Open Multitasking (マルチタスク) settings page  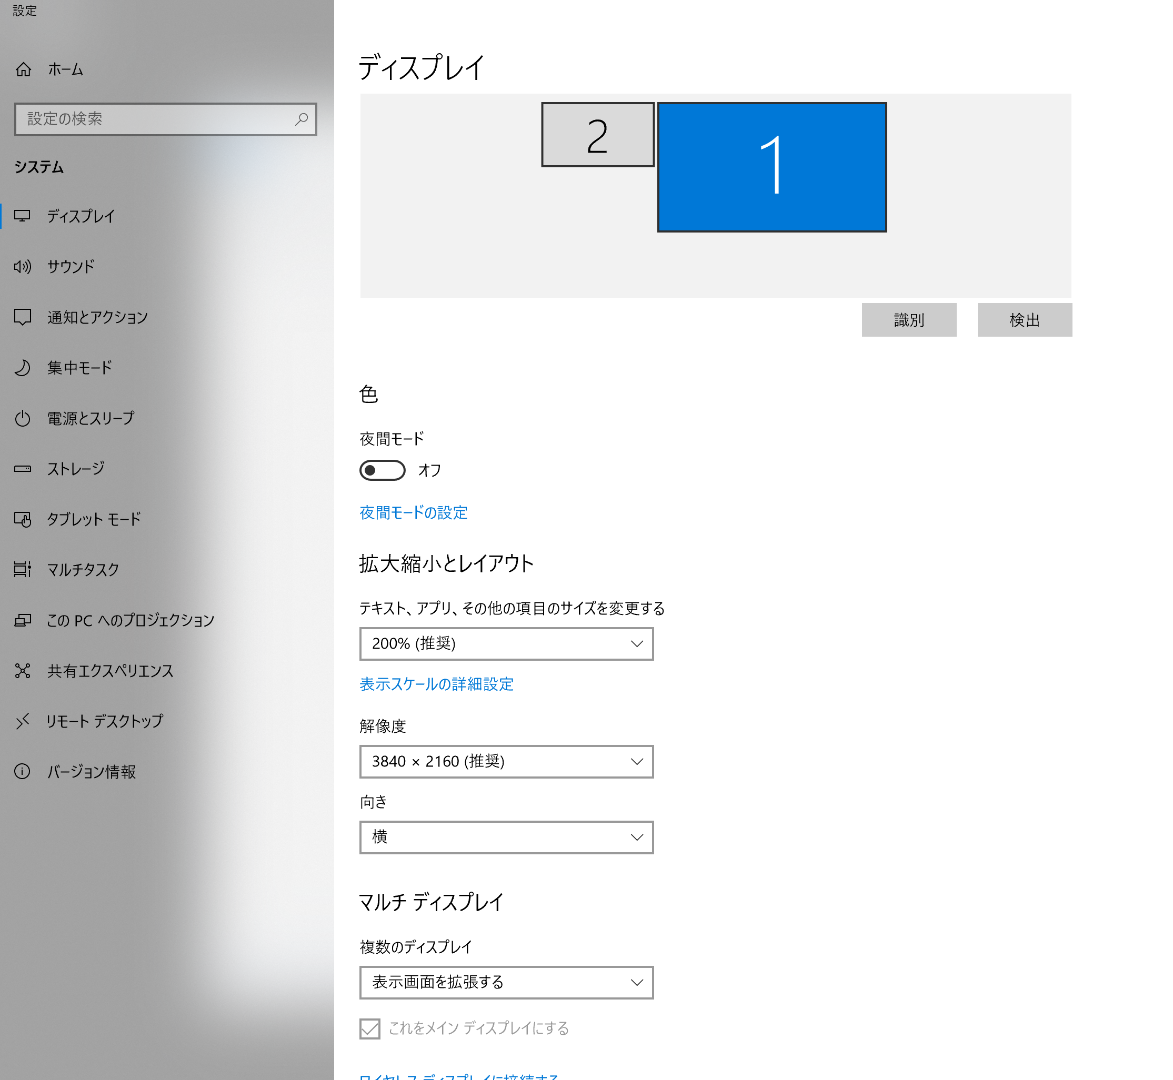83,570
